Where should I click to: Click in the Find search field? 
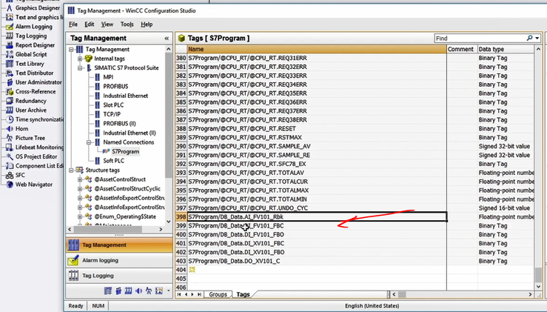coord(480,38)
